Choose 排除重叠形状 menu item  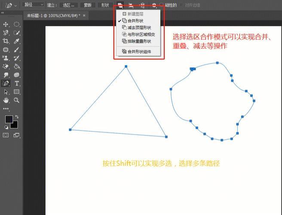tap(138, 41)
